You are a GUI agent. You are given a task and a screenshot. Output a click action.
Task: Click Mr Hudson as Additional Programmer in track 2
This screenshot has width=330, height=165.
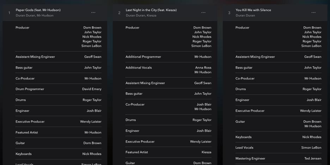tap(203, 57)
